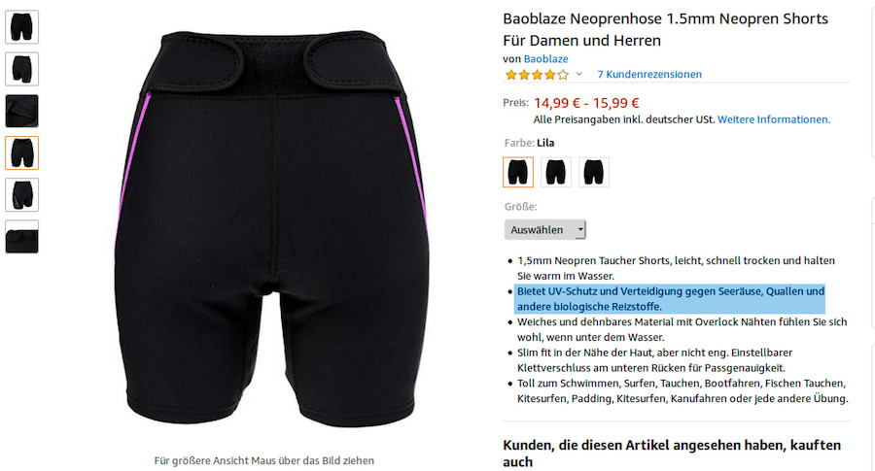The width and height of the screenshot is (875, 471).
Task: Open the third close-up fabric thumbnail
Action: [21, 111]
